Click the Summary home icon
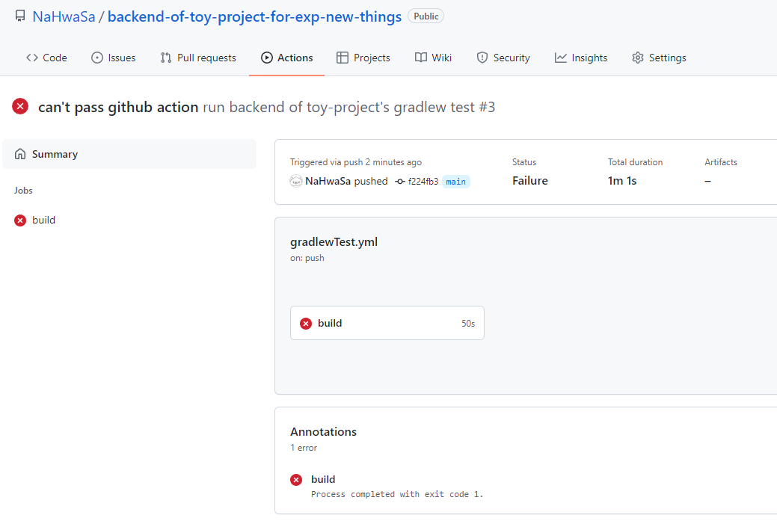Viewport: 777px width, 521px height. point(20,154)
